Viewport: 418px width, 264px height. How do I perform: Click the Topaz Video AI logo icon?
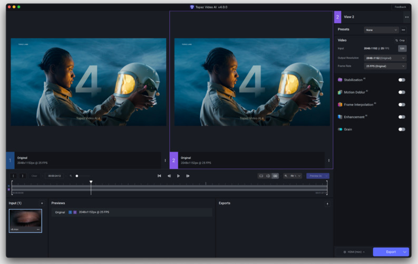tap(192, 7)
